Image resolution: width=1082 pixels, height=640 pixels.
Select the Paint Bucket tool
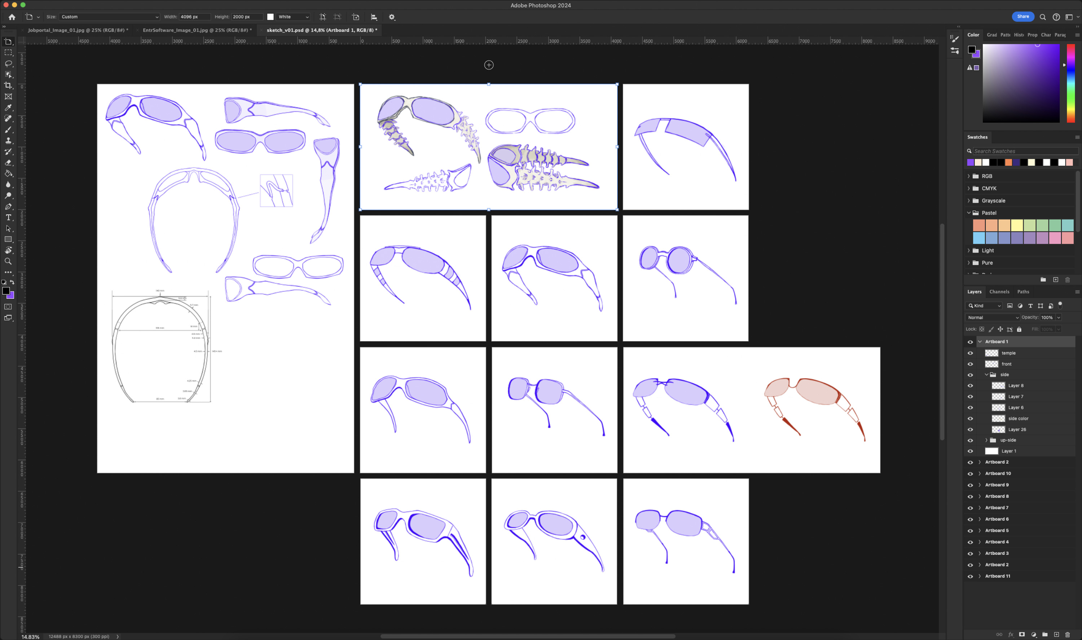(x=8, y=174)
